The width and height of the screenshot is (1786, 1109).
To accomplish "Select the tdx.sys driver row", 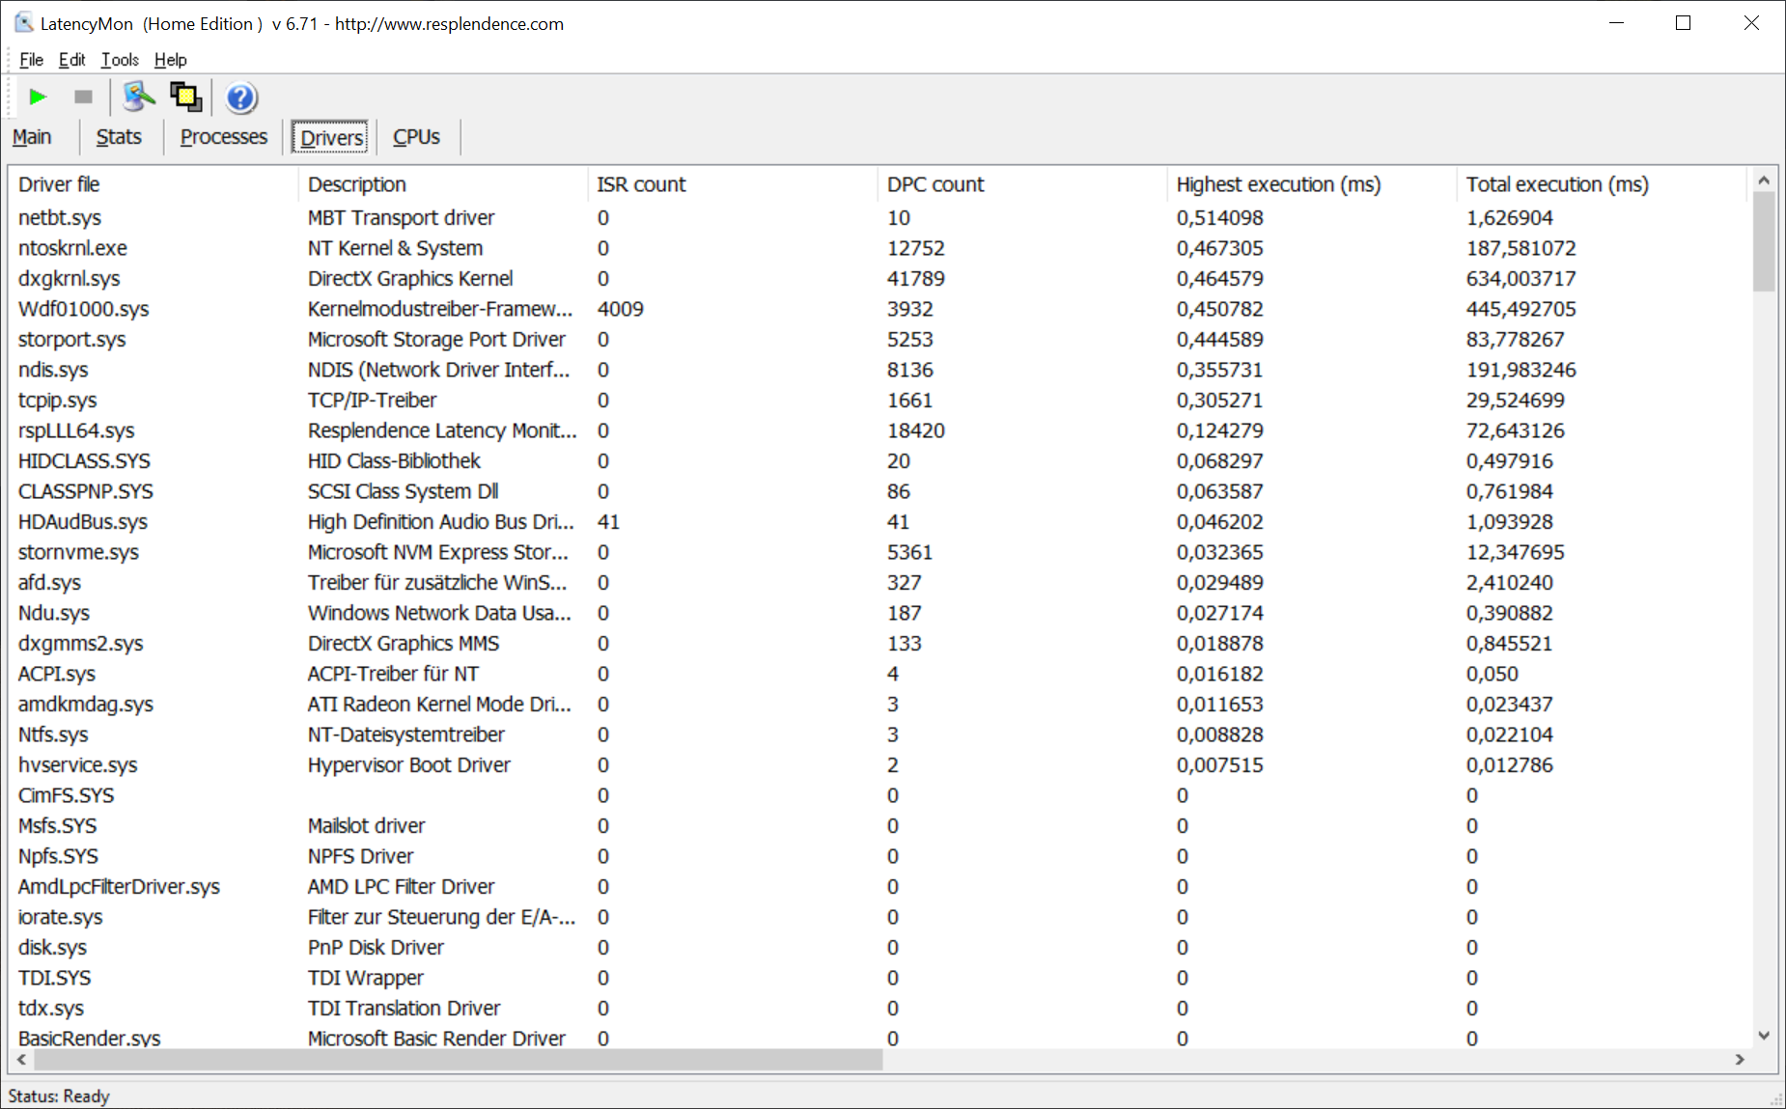I will tap(880, 1009).
